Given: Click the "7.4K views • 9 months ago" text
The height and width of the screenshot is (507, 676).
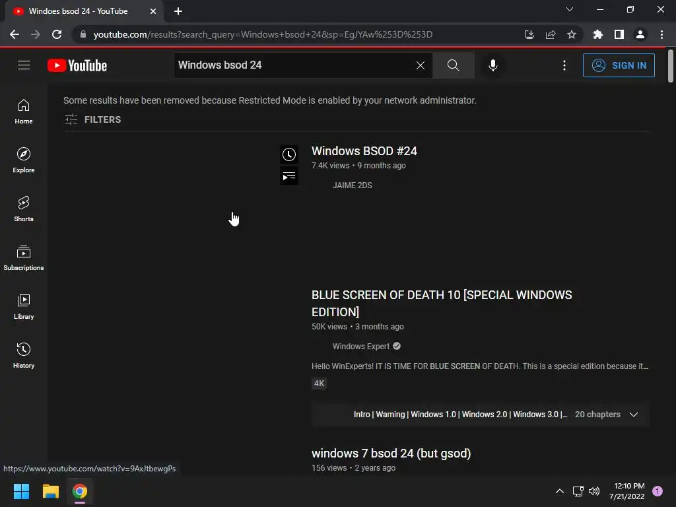Looking at the screenshot, I should tap(358, 166).
